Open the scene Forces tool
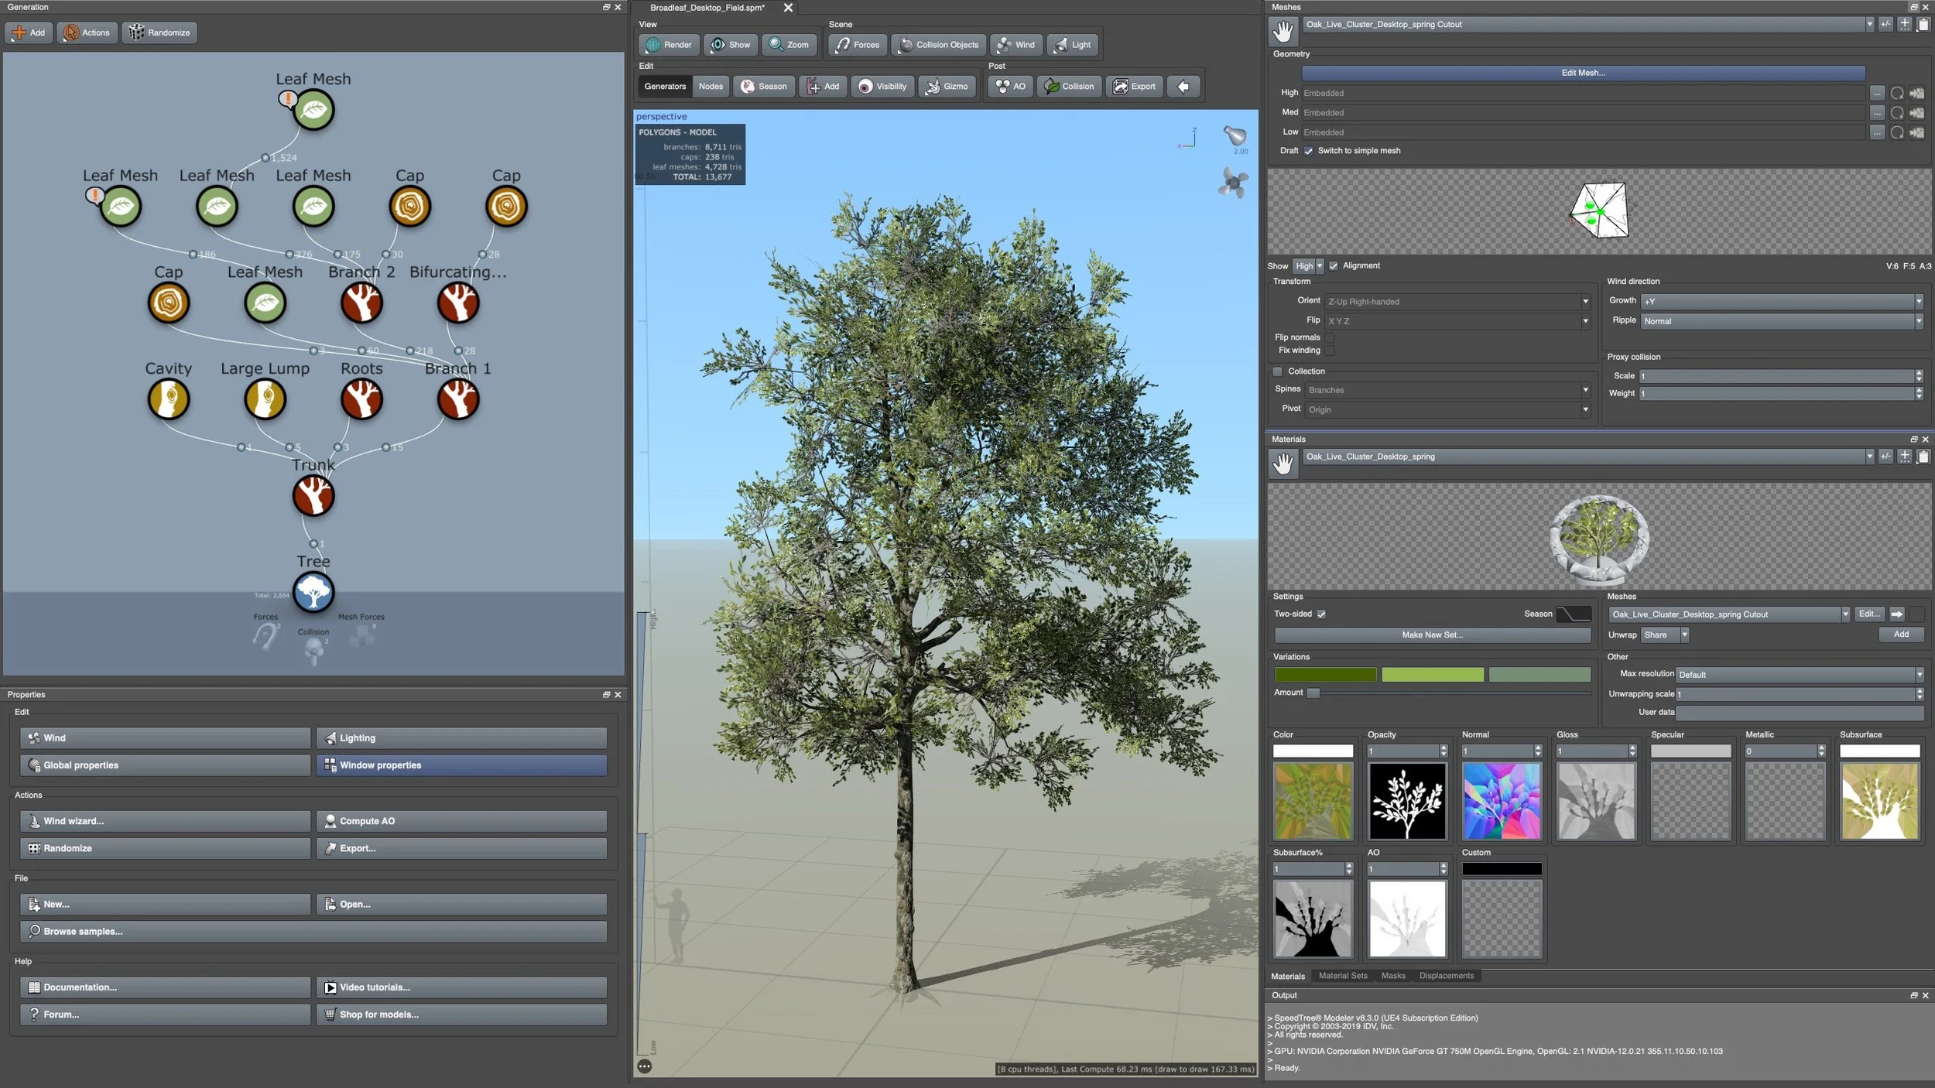The height and width of the screenshot is (1088, 1935). click(x=857, y=45)
